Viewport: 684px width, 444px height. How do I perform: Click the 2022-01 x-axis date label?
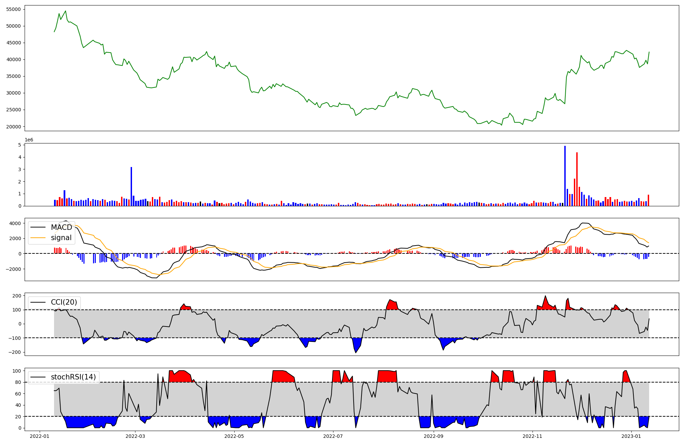coord(40,436)
